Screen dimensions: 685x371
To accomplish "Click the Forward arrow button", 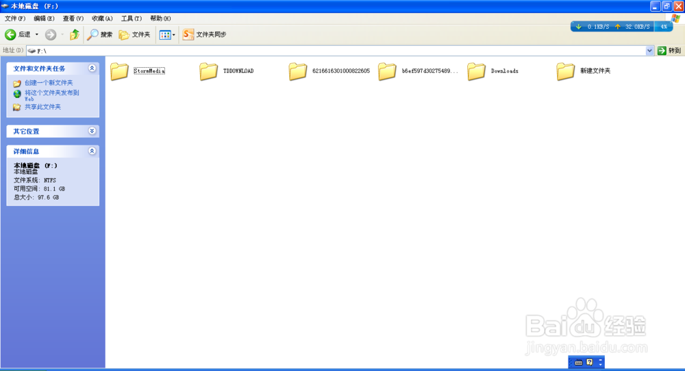I will [51, 34].
